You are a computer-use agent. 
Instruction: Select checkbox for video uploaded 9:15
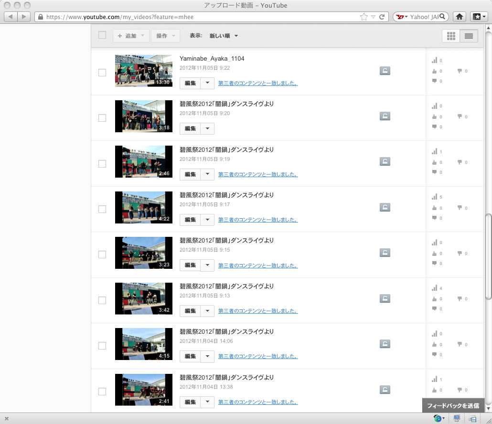click(x=102, y=254)
